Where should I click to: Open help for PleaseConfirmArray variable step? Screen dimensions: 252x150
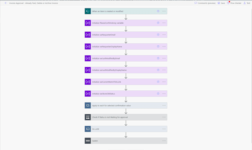point(158,23)
